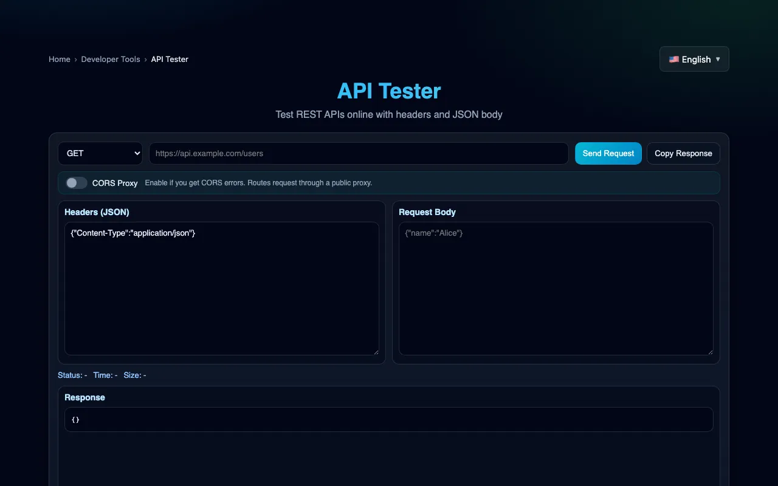
Task: Click the API Tester page title
Action: pyautogui.click(x=389, y=91)
